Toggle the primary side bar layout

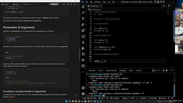[155, 2]
